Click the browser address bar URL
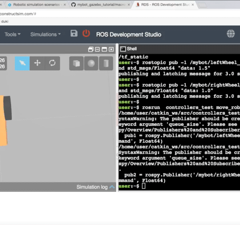240x225 pixels. coord(18,14)
